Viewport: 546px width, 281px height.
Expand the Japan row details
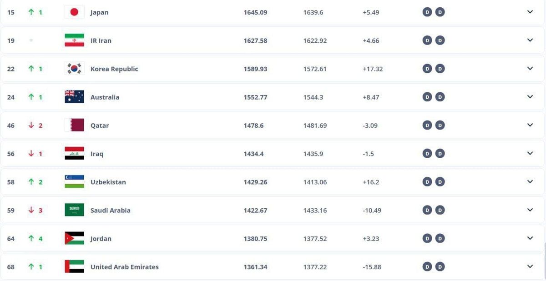(x=530, y=12)
